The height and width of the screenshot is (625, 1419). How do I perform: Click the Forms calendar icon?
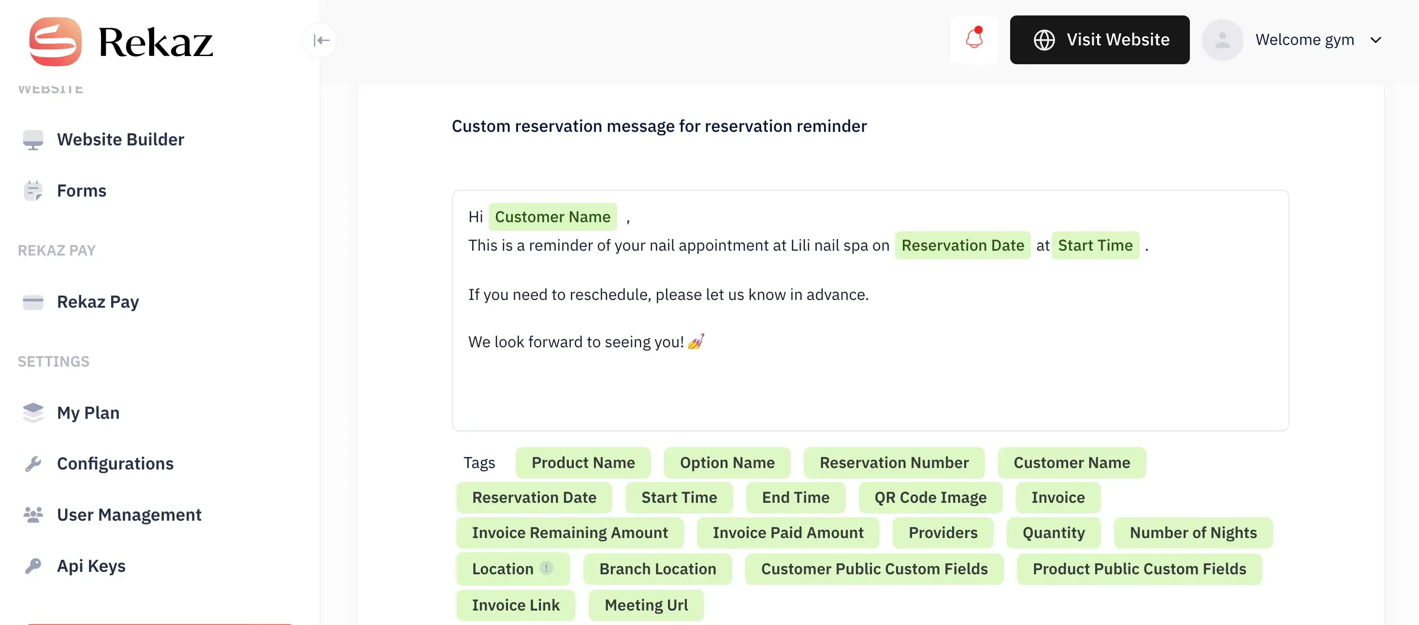[33, 190]
